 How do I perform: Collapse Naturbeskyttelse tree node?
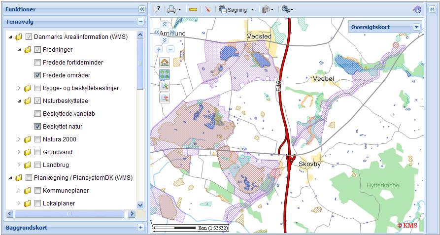point(19,101)
